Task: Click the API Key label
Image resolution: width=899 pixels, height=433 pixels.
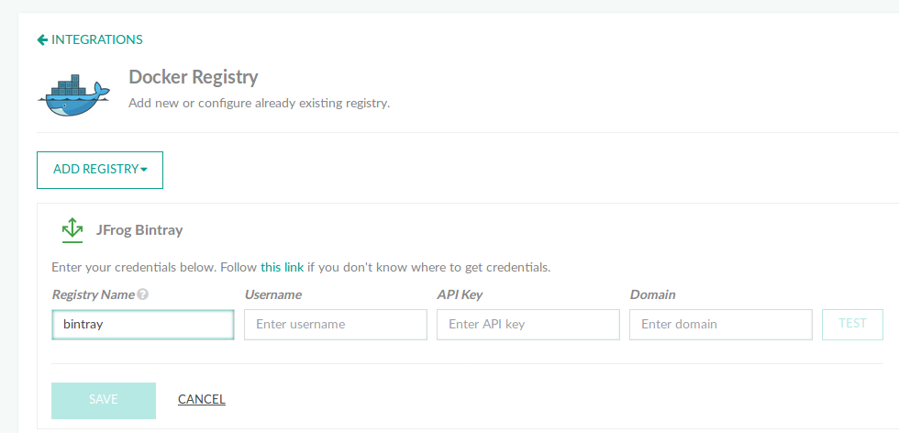Action: pyautogui.click(x=460, y=294)
